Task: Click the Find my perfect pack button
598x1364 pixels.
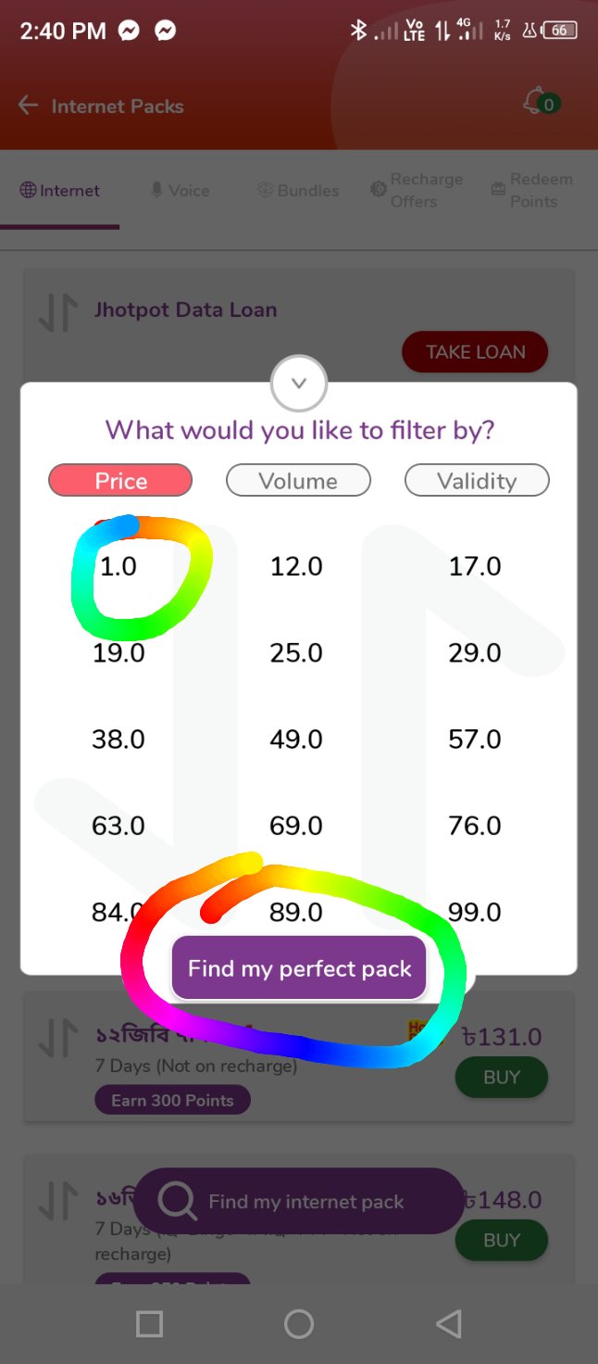Action: point(299,968)
